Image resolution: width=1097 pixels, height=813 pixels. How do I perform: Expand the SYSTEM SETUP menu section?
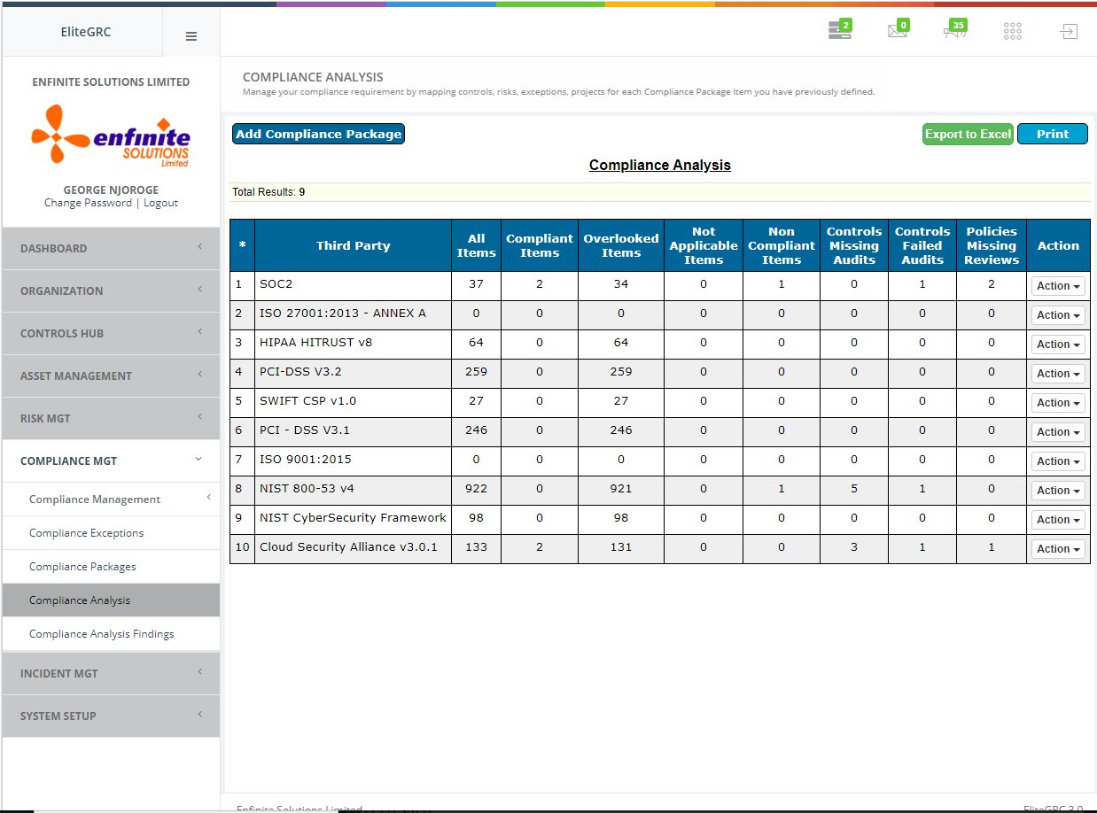coord(111,716)
